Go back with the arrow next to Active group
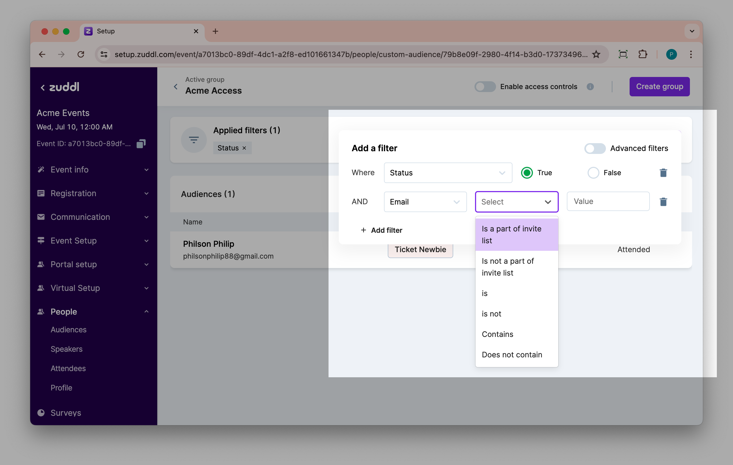The width and height of the screenshot is (733, 465). pyautogui.click(x=176, y=87)
